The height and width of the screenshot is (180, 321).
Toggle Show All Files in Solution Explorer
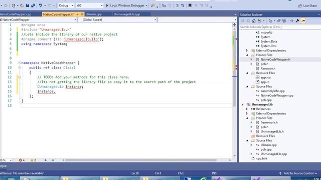point(284,21)
